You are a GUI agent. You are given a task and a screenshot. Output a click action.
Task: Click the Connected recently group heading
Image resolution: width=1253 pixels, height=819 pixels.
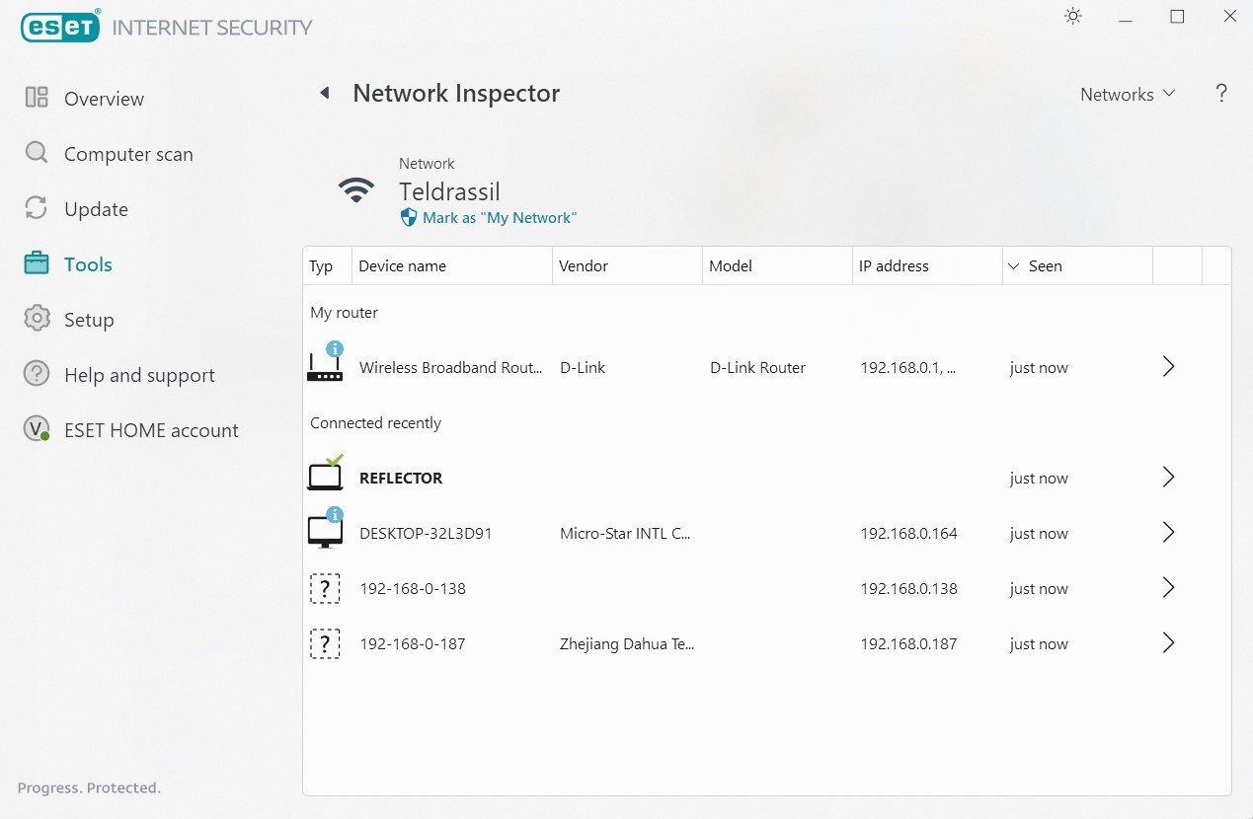pos(375,422)
